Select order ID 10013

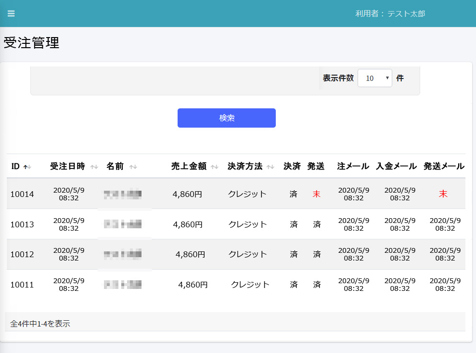[x=22, y=224]
